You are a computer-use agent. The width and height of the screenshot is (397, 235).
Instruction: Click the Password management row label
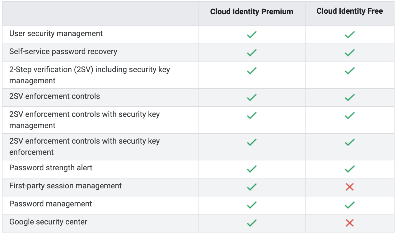click(x=51, y=204)
